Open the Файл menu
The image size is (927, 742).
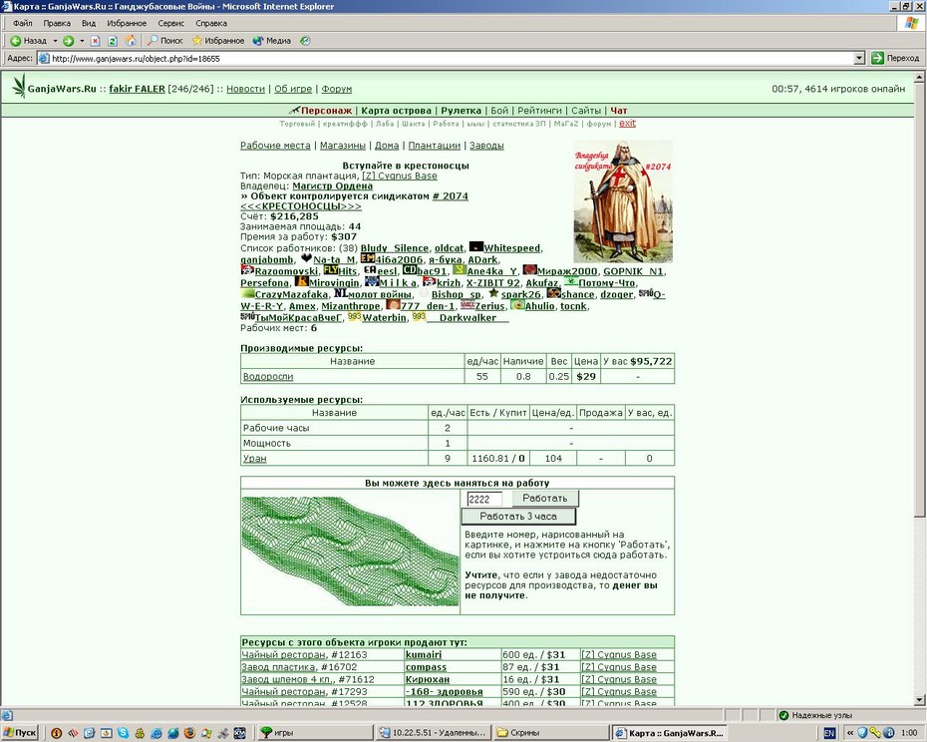point(23,23)
